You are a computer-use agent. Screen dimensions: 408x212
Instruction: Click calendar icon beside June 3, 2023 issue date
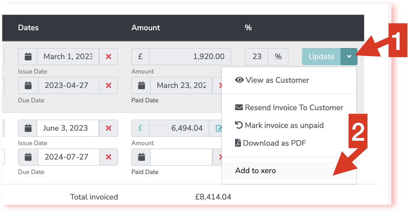point(28,128)
